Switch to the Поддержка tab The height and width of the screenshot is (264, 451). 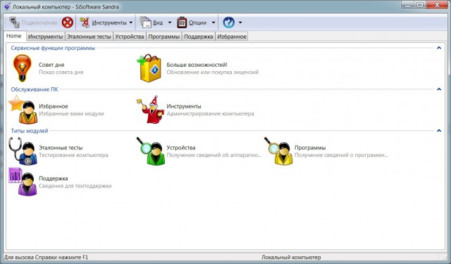point(199,37)
